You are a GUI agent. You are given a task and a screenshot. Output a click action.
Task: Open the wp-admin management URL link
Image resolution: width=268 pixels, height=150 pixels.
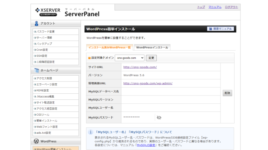[x=148, y=83]
